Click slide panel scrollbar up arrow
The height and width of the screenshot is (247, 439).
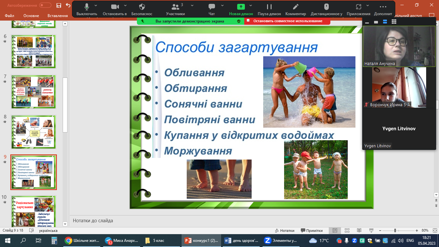tap(65, 23)
